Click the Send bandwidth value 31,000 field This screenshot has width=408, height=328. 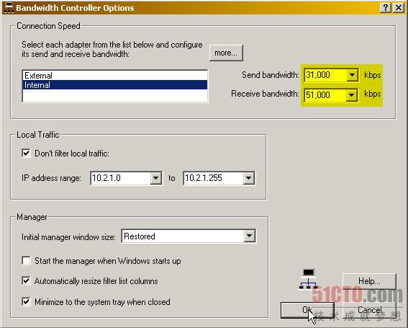pos(325,75)
